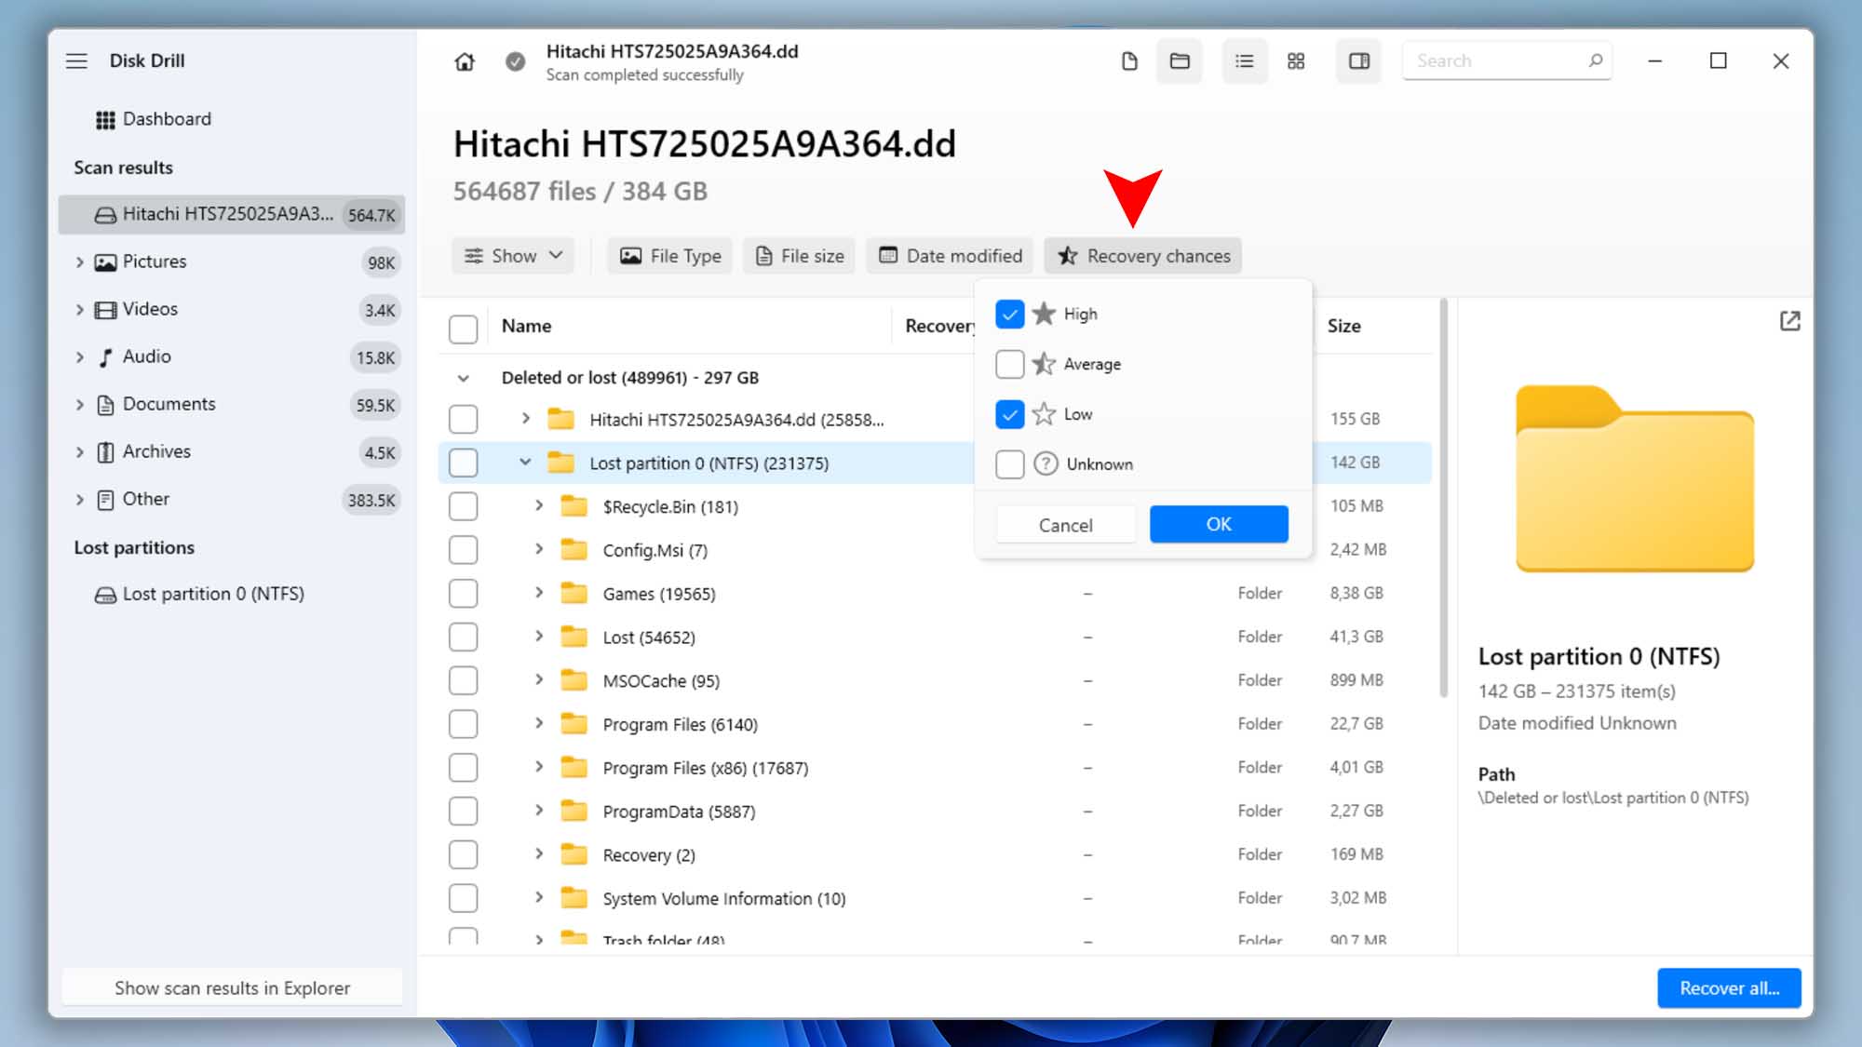This screenshot has width=1862, height=1047.
Task: Go to home using the house icon
Action: (x=465, y=61)
